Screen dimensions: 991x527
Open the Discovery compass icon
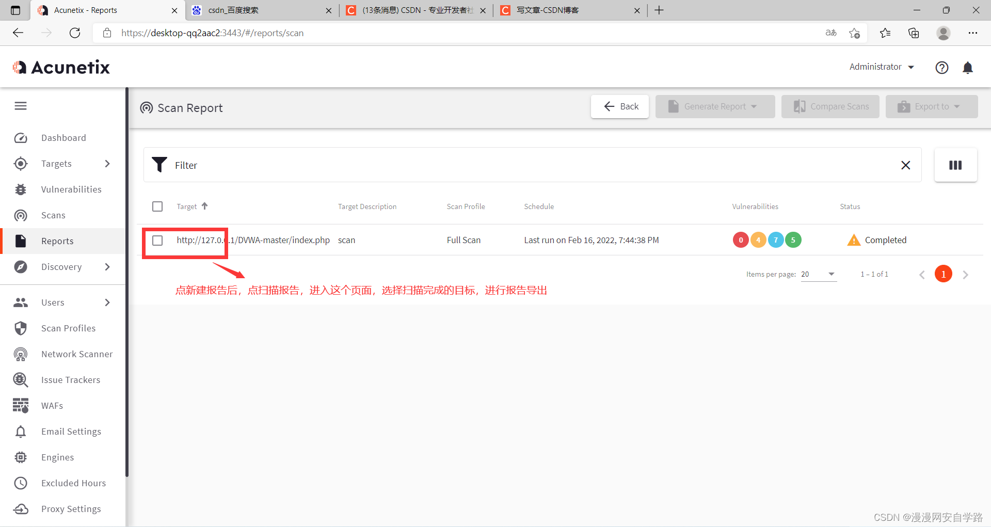coord(21,267)
